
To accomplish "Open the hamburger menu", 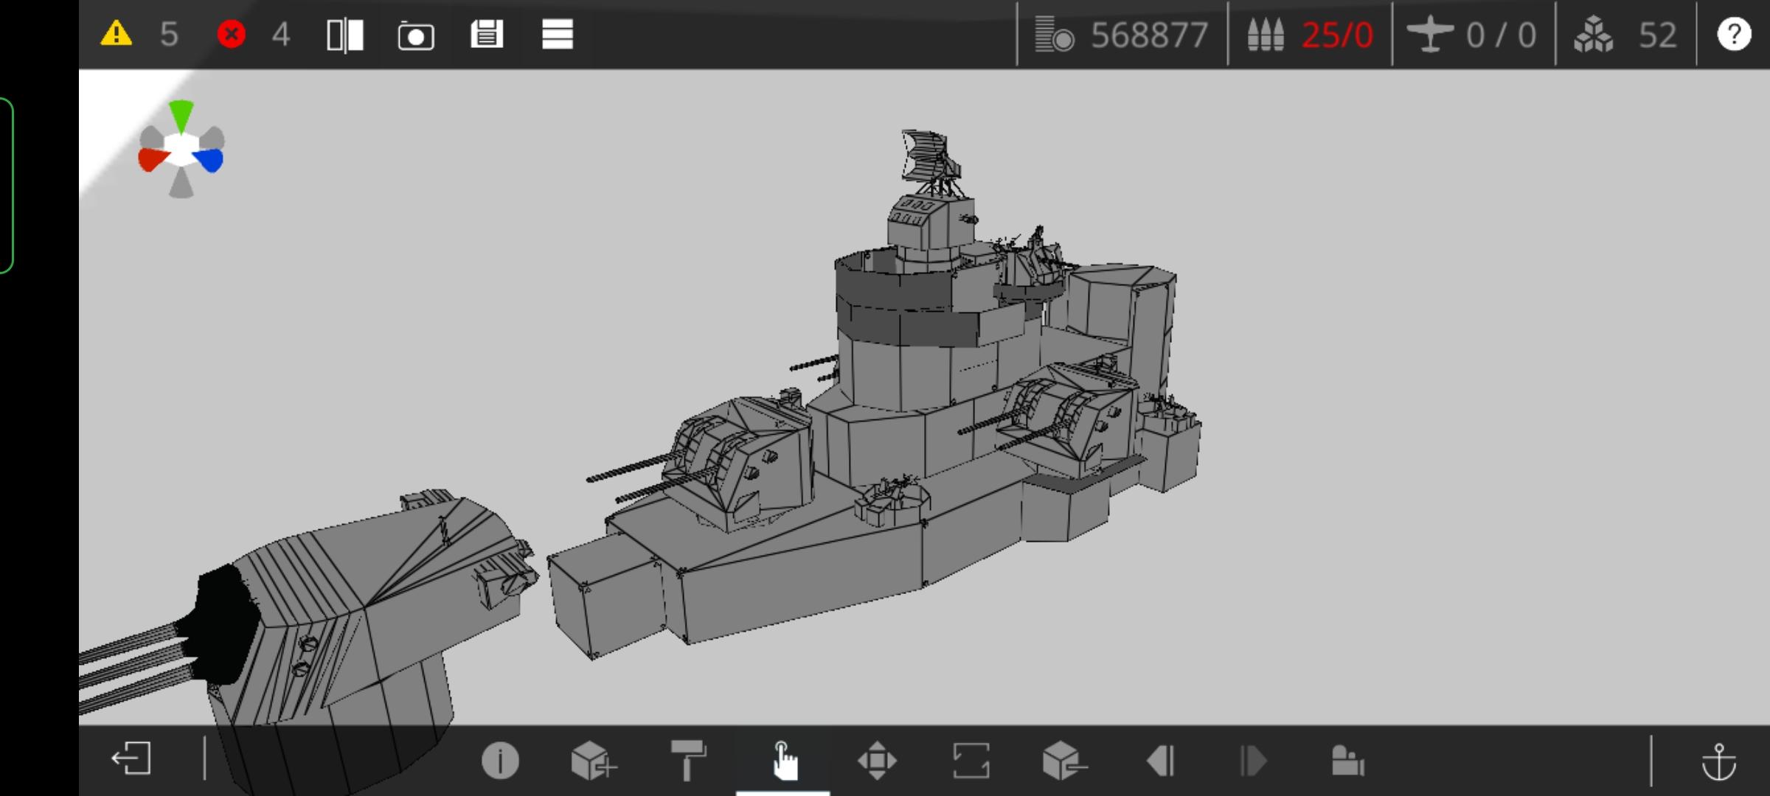I will [557, 34].
